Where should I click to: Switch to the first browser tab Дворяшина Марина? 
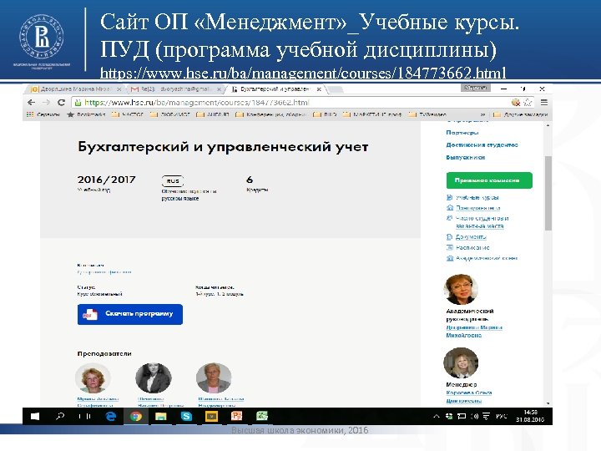[75, 89]
